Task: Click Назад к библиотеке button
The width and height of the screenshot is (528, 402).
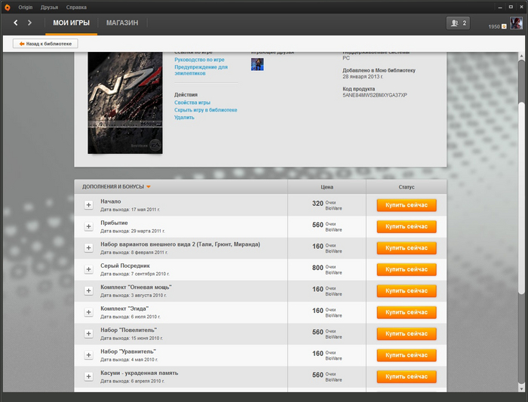Action: [45, 44]
